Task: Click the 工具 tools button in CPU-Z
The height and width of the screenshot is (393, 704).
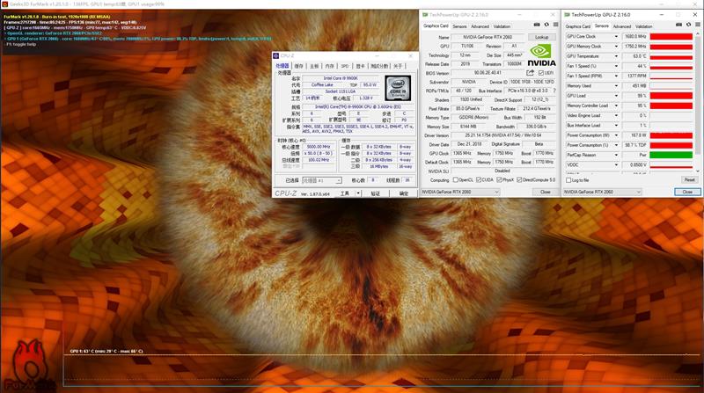Action: click(344, 193)
